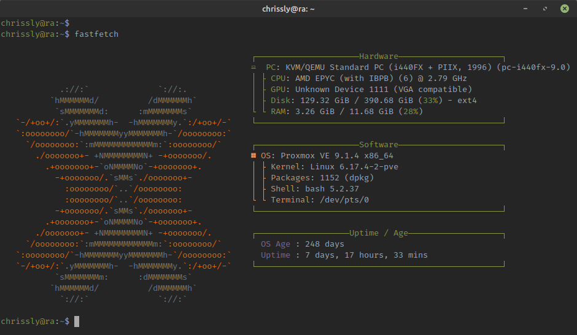Click the orange OS icon beside Proxmox VE
The height and width of the screenshot is (335, 577).
click(254, 156)
